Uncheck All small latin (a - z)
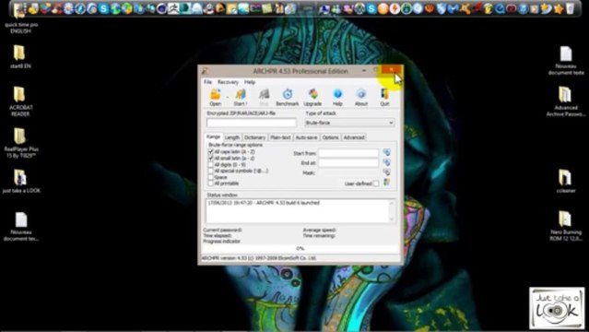This screenshot has height=332, width=589. pos(211,159)
